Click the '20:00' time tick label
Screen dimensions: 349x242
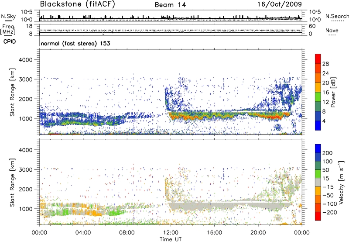[258, 233]
